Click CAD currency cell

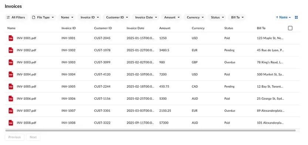point(195,86)
